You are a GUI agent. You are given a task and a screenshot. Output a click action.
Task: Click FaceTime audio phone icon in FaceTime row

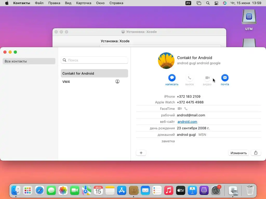coord(186,109)
